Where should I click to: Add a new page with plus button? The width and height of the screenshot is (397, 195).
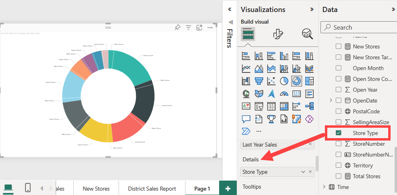(228, 189)
